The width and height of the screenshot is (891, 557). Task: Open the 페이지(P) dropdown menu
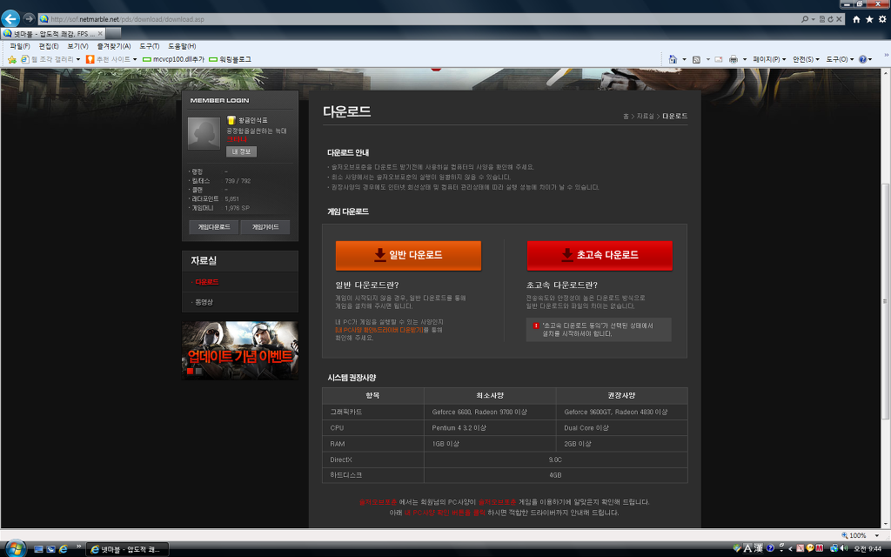pos(769,59)
